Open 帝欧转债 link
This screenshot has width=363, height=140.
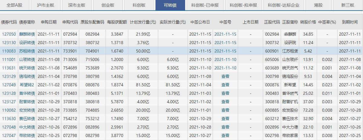27,135
